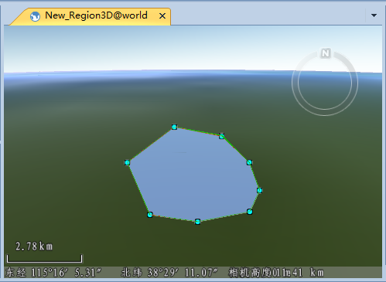Select the bottom-center polygon vertex node

(197, 222)
